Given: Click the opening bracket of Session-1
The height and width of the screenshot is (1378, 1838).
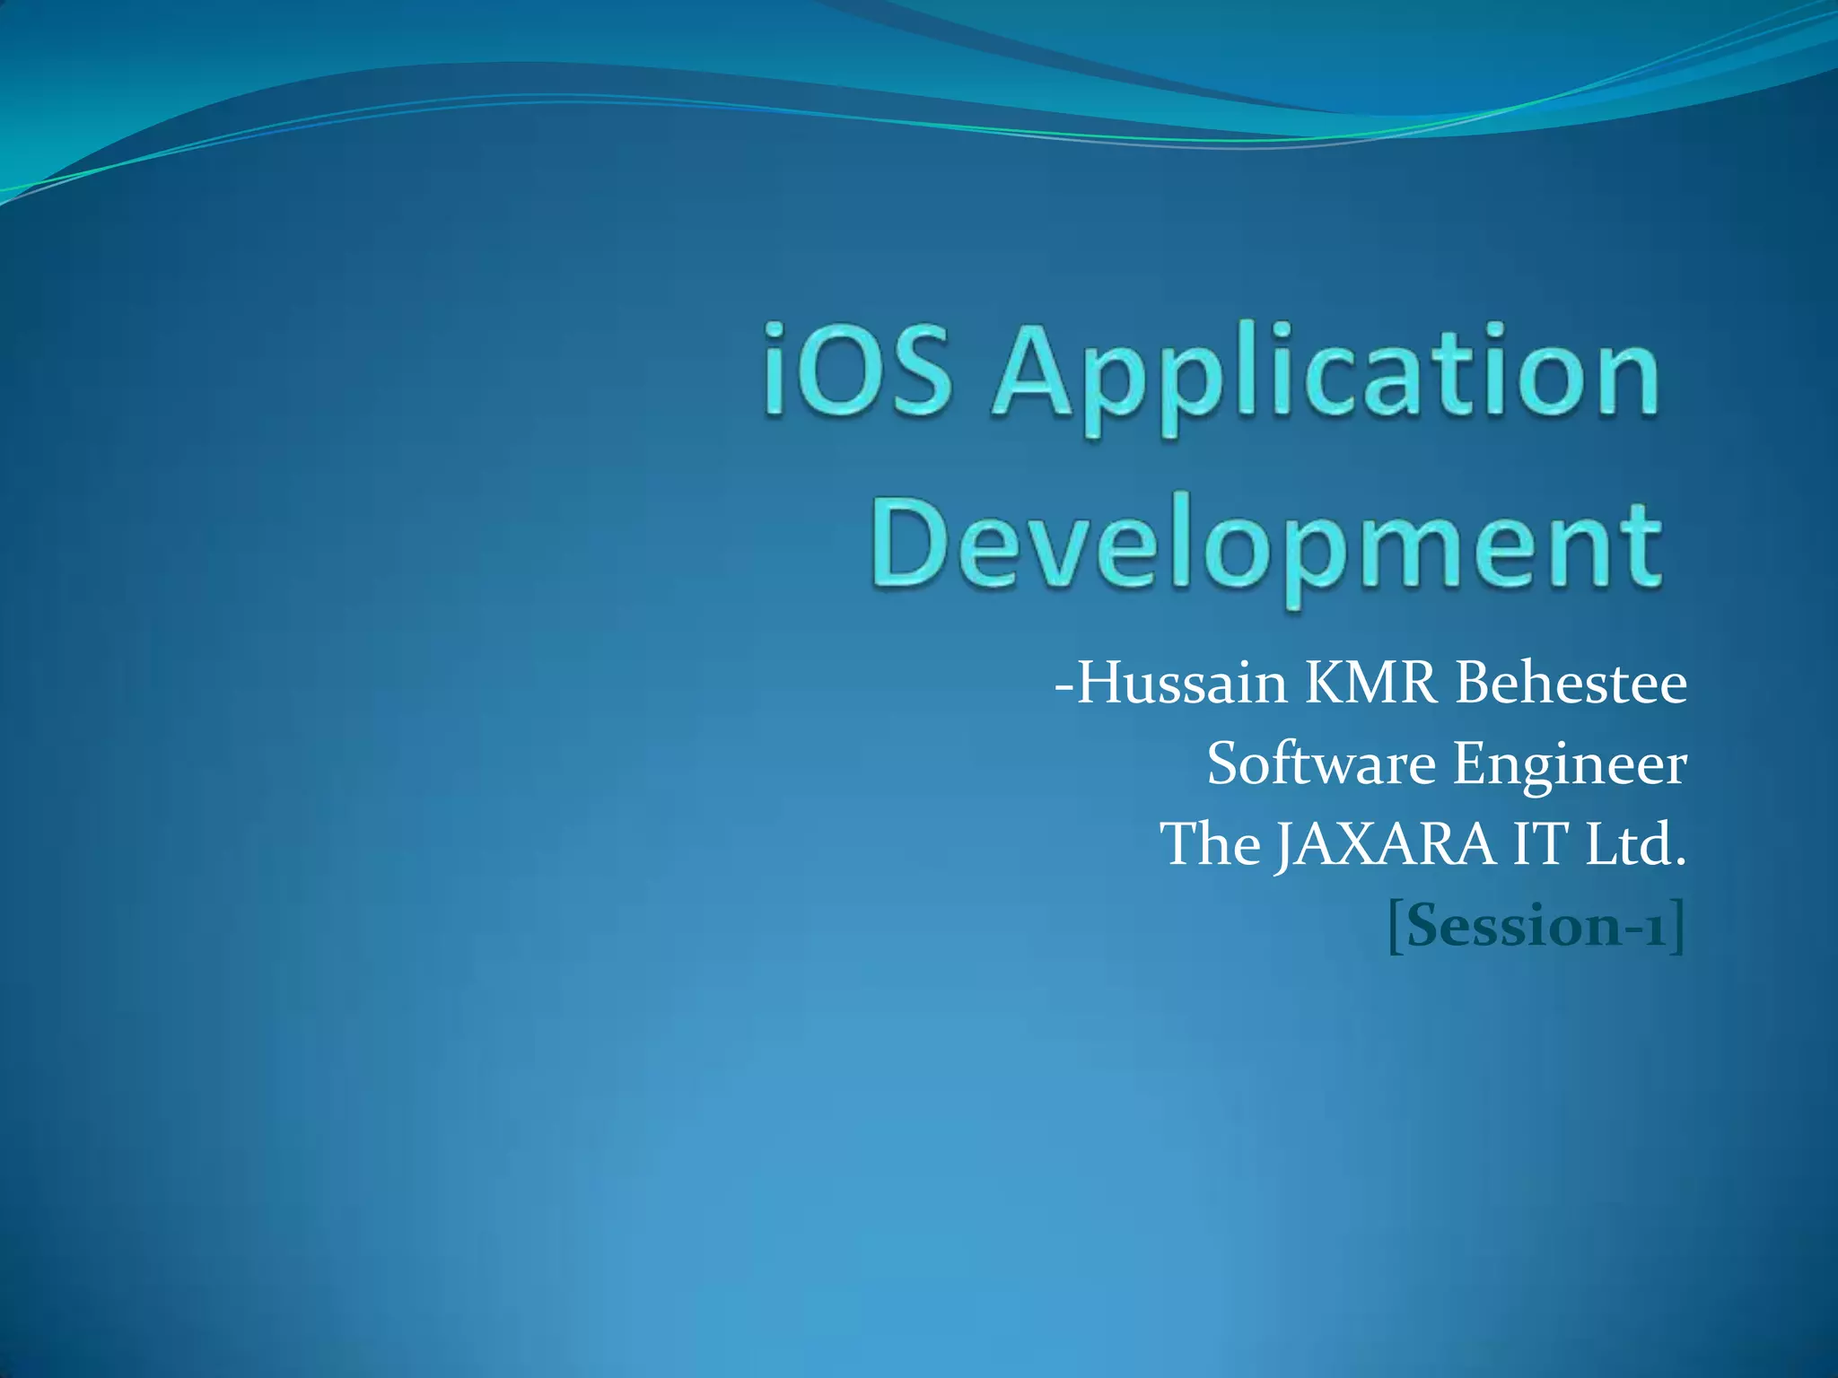Looking at the screenshot, I should pos(1395,928).
